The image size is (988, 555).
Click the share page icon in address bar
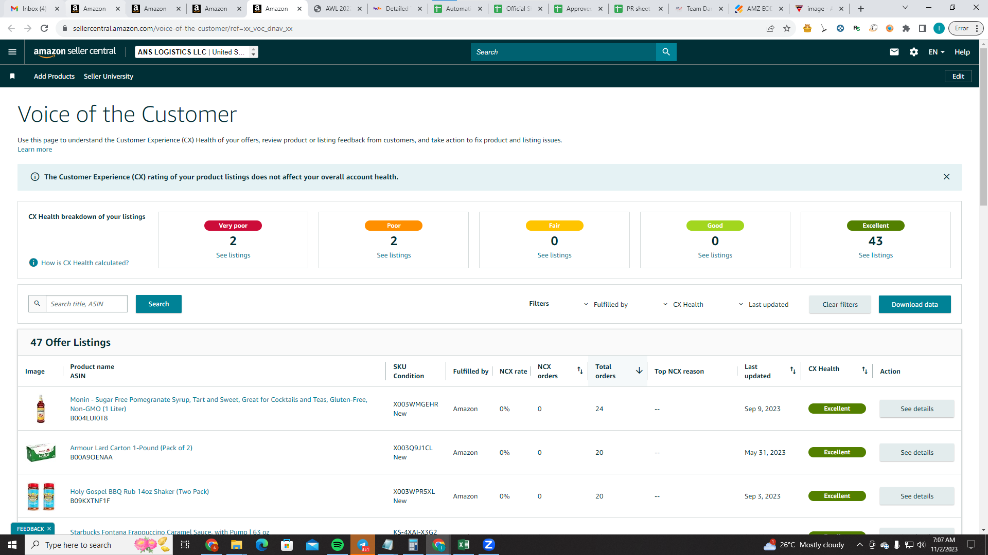tap(770, 28)
